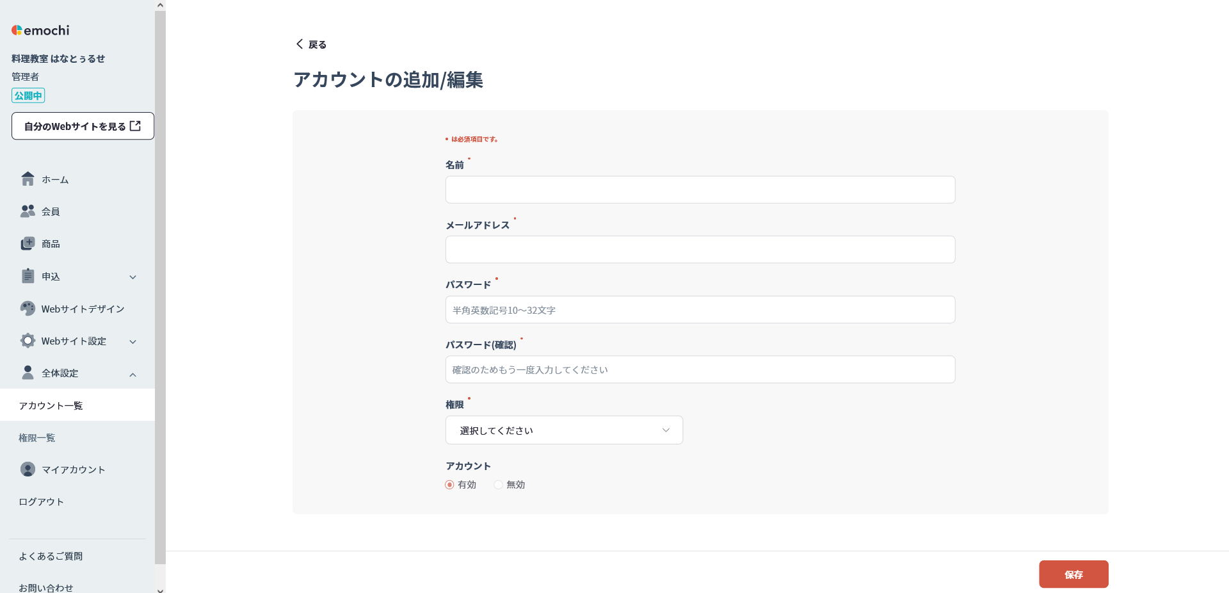1229x593 pixels.
Task: Click the Webサイト設定 gear icon
Action: (x=28, y=340)
